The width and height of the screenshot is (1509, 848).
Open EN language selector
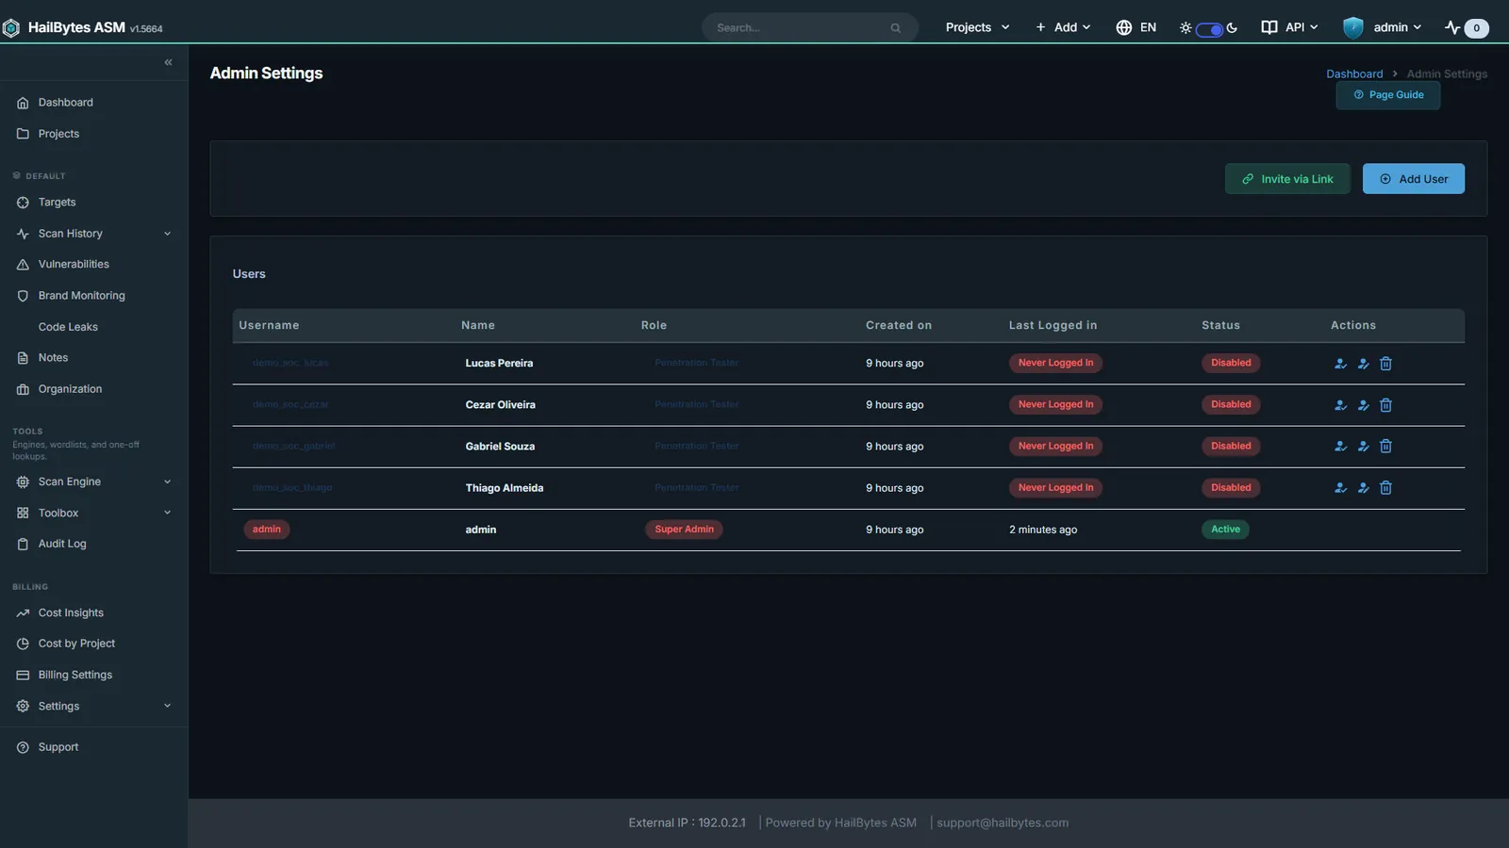pos(1136,27)
